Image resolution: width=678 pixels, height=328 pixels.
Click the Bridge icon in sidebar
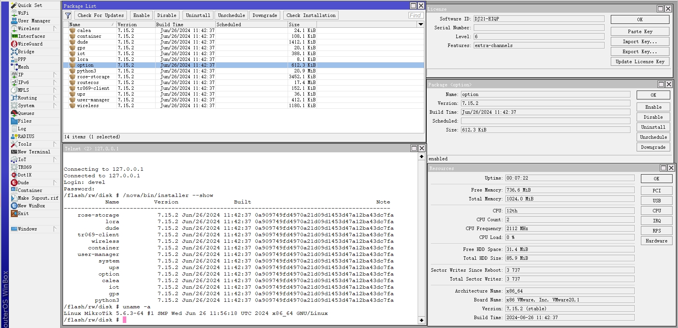pos(14,52)
